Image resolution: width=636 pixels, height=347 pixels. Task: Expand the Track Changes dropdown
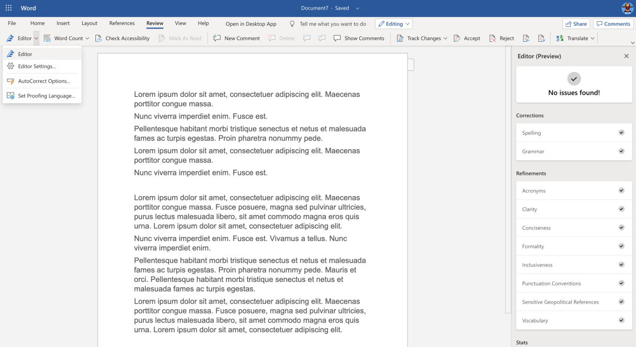[x=447, y=38]
